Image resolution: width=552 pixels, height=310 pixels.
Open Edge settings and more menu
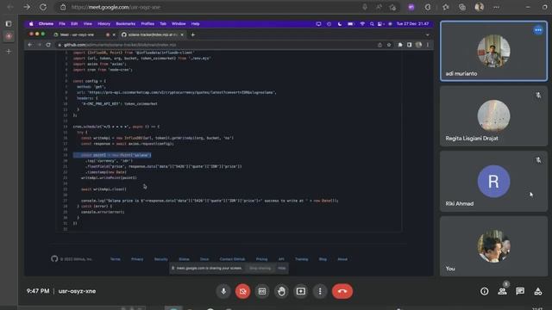click(x=496, y=7)
